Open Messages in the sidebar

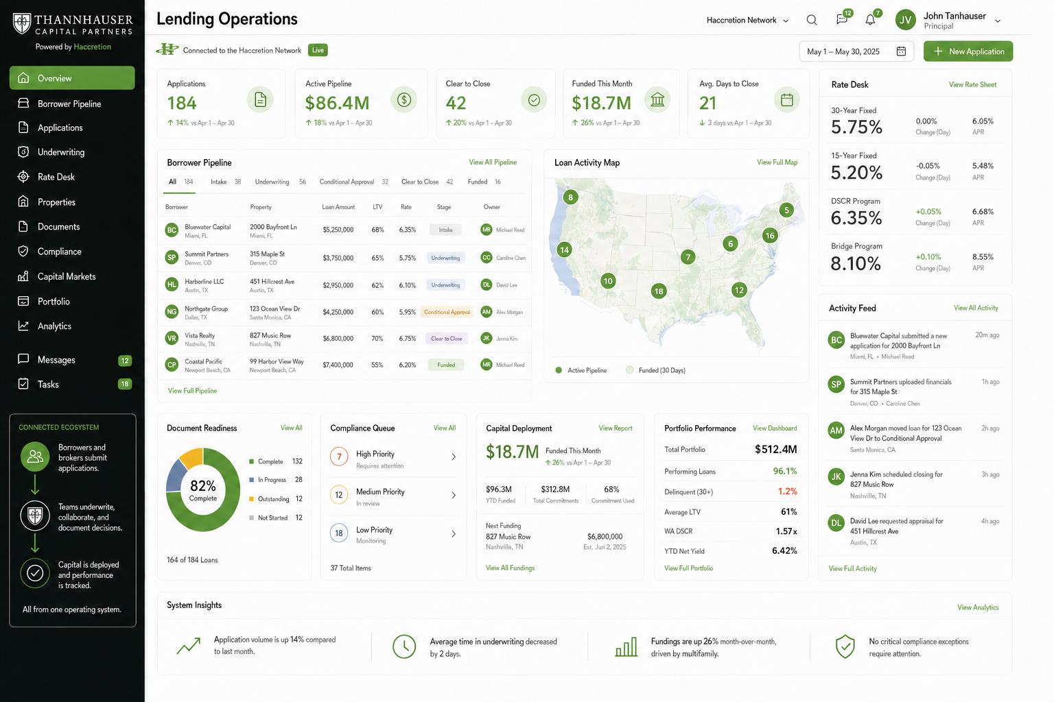tap(72, 360)
